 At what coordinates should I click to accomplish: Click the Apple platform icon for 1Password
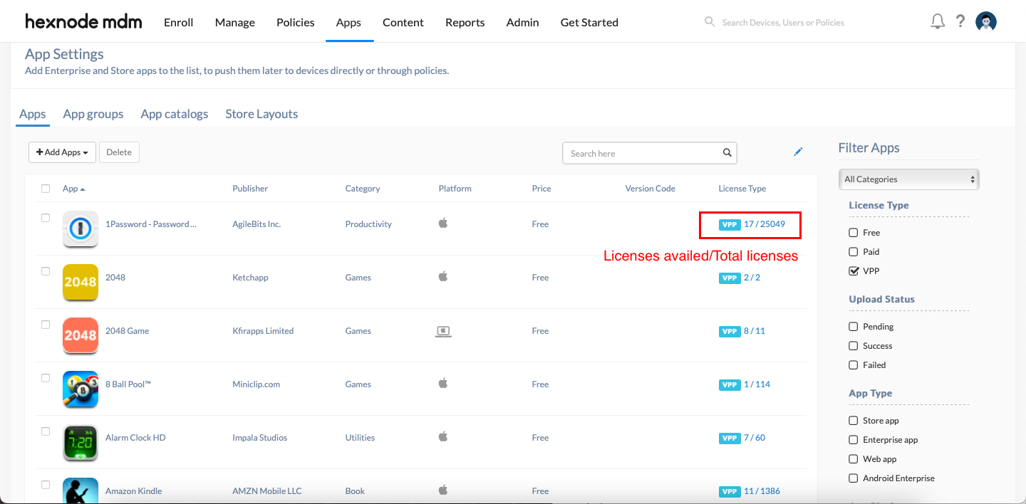pos(443,223)
